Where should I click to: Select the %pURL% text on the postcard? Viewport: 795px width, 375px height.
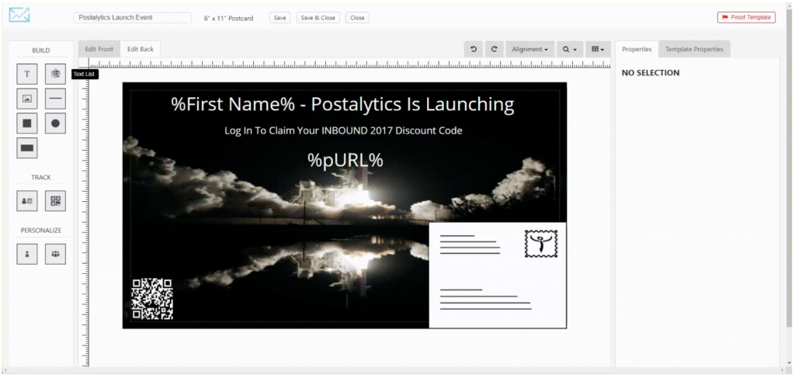pos(345,160)
